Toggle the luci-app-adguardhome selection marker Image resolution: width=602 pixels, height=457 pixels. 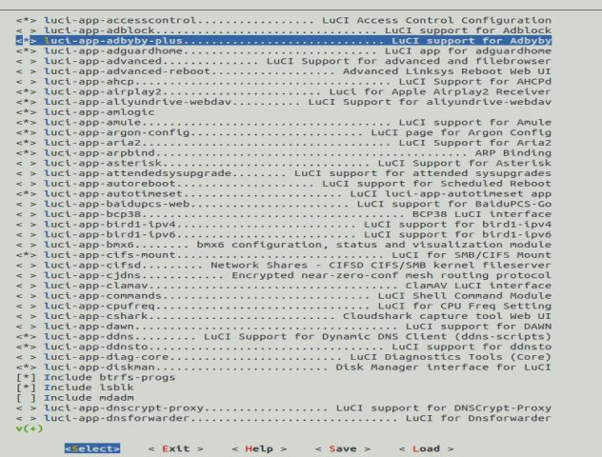[x=26, y=51]
